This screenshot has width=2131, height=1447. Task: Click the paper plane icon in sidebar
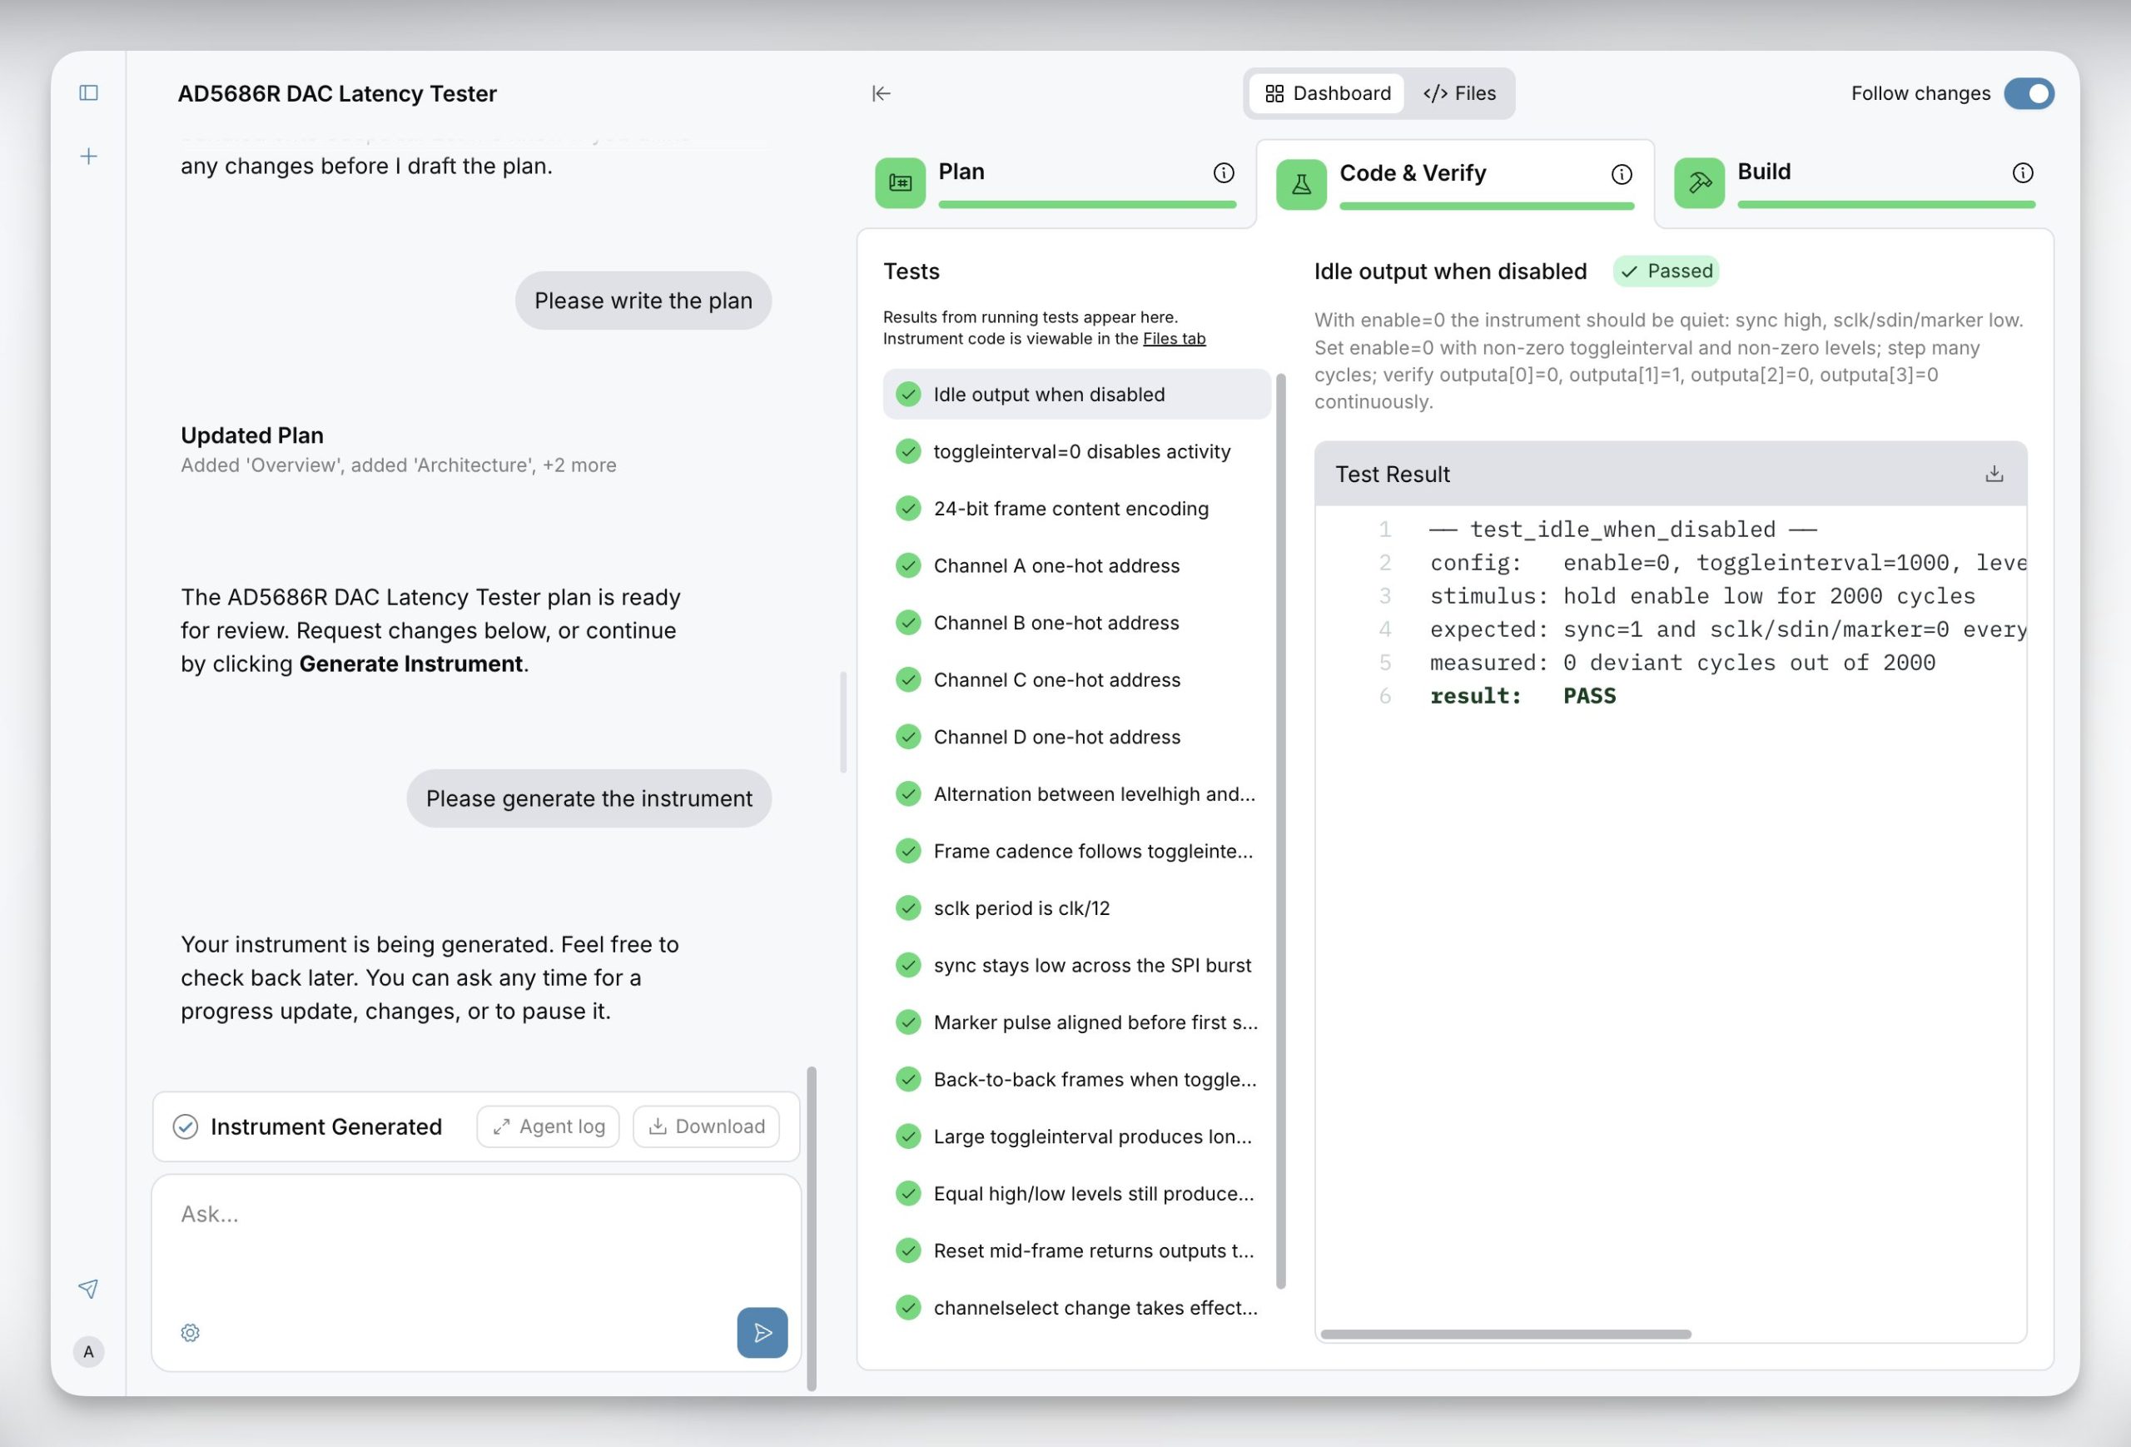(89, 1288)
